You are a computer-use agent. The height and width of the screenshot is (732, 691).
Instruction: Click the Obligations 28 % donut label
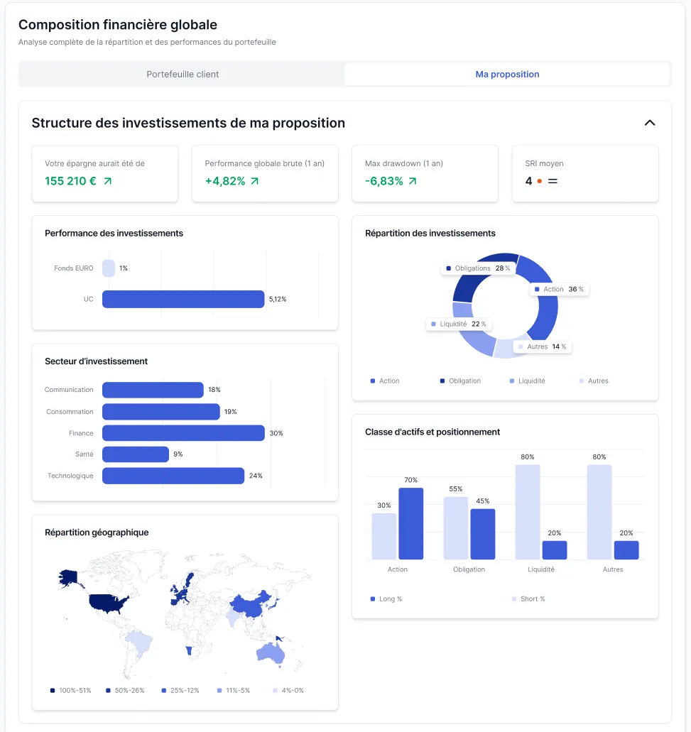tap(478, 268)
